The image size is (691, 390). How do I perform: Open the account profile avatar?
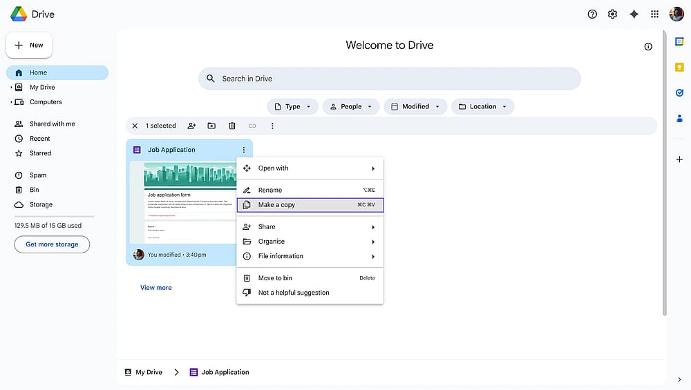click(x=676, y=14)
